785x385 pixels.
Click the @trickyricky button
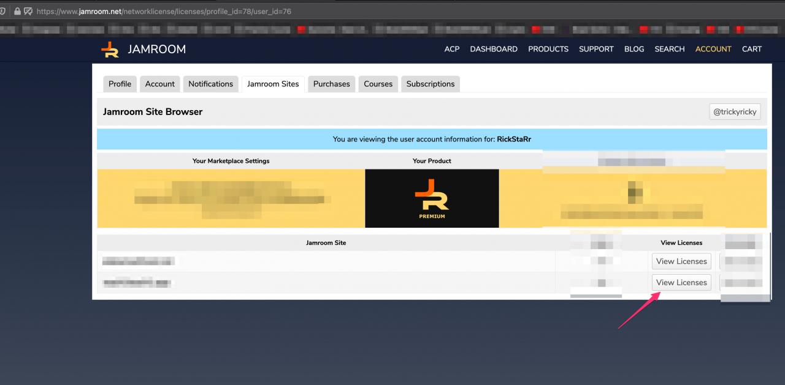(x=735, y=112)
